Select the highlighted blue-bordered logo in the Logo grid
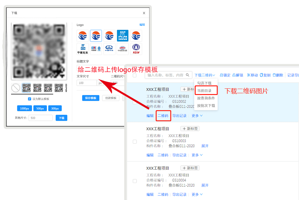The height and width of the screenshot is (200, 299). [96, 36]
